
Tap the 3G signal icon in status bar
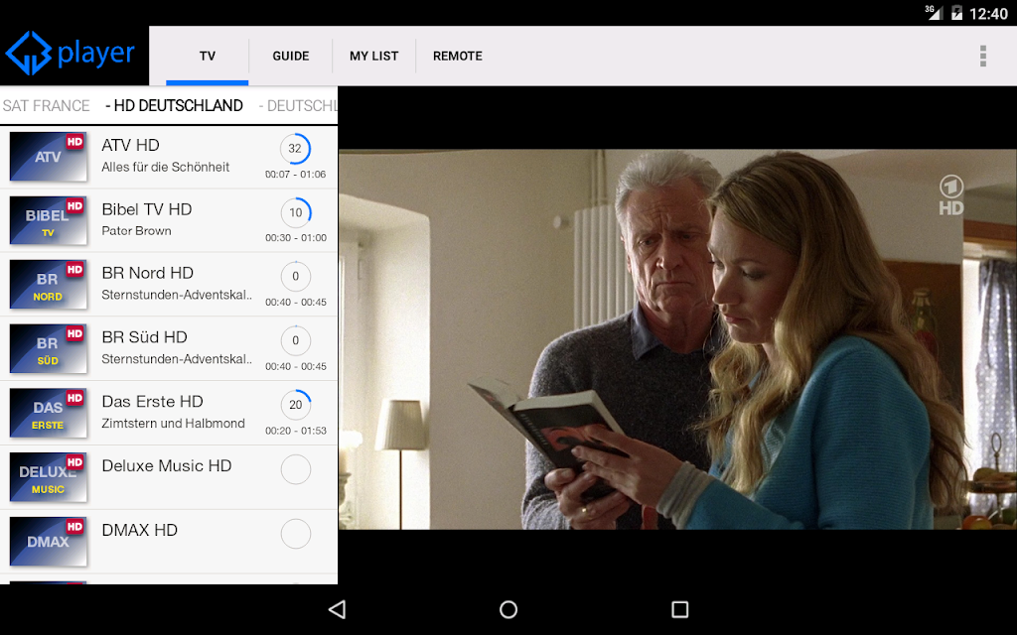(934, 12)
